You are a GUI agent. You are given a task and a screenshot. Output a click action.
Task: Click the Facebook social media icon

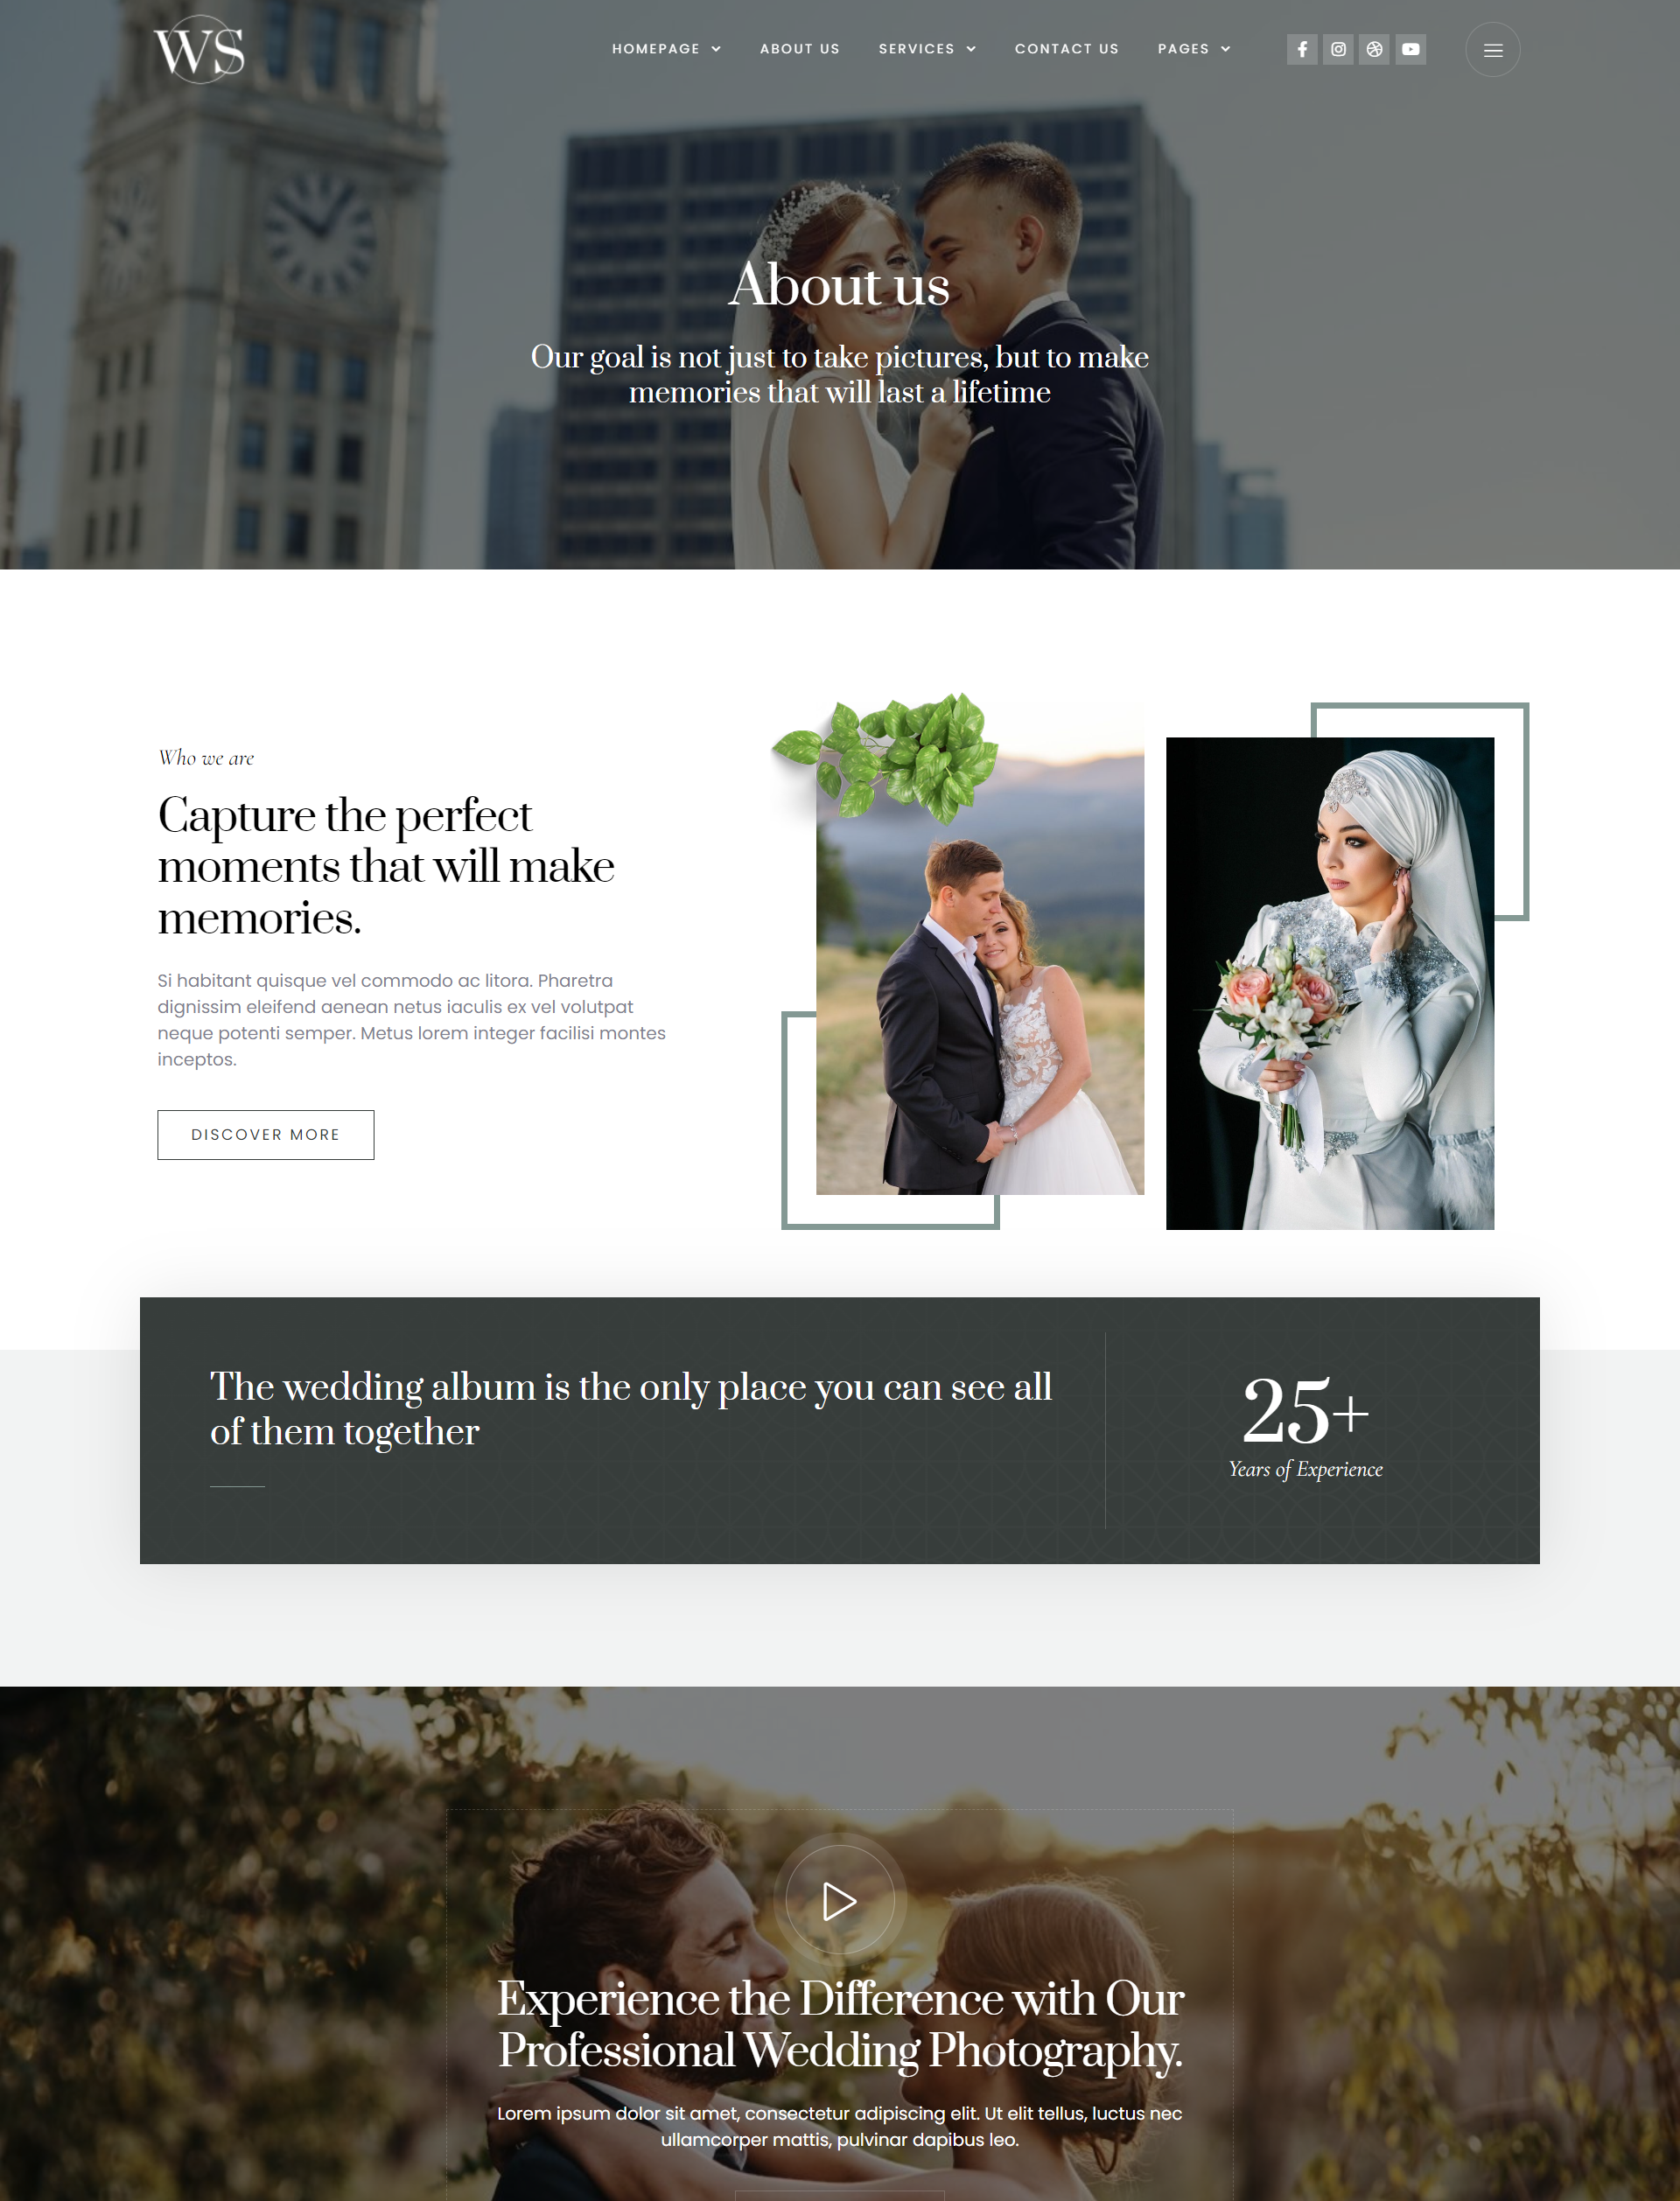point(1300,47)
